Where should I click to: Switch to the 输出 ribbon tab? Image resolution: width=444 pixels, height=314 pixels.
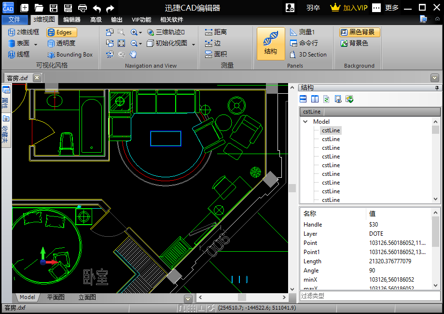click(117, 19)
